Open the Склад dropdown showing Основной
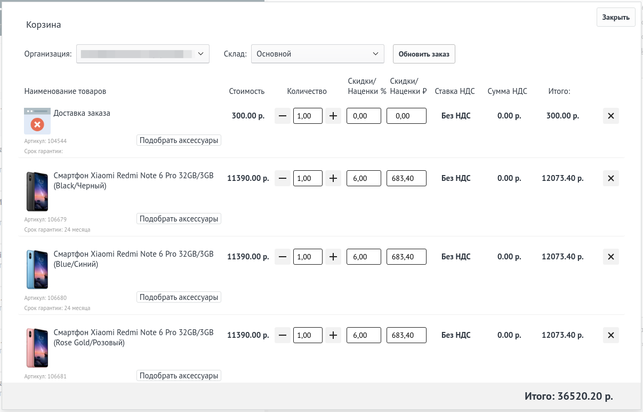Image resolution: width=643 pixels, height=412 pixels. [x=318, y=54]
